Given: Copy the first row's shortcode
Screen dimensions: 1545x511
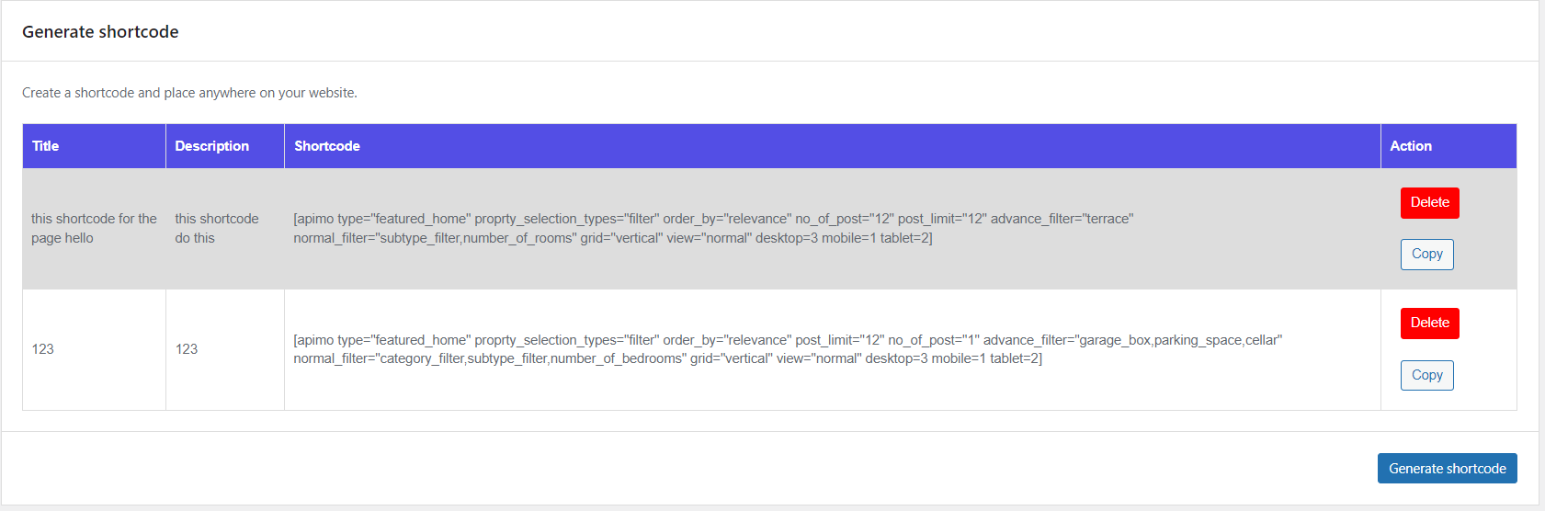Looking at the screenshot, I should click(x=1426, y=255).
